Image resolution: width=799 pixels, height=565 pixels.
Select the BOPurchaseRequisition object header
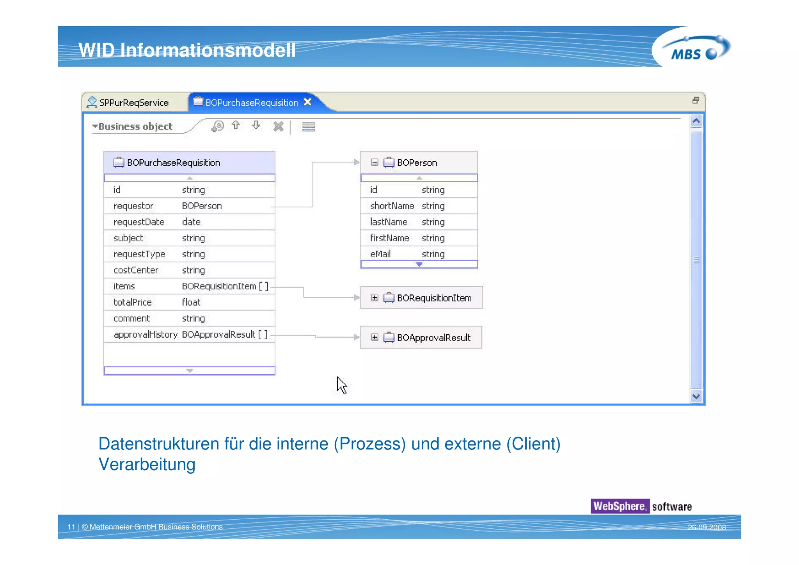189,162
